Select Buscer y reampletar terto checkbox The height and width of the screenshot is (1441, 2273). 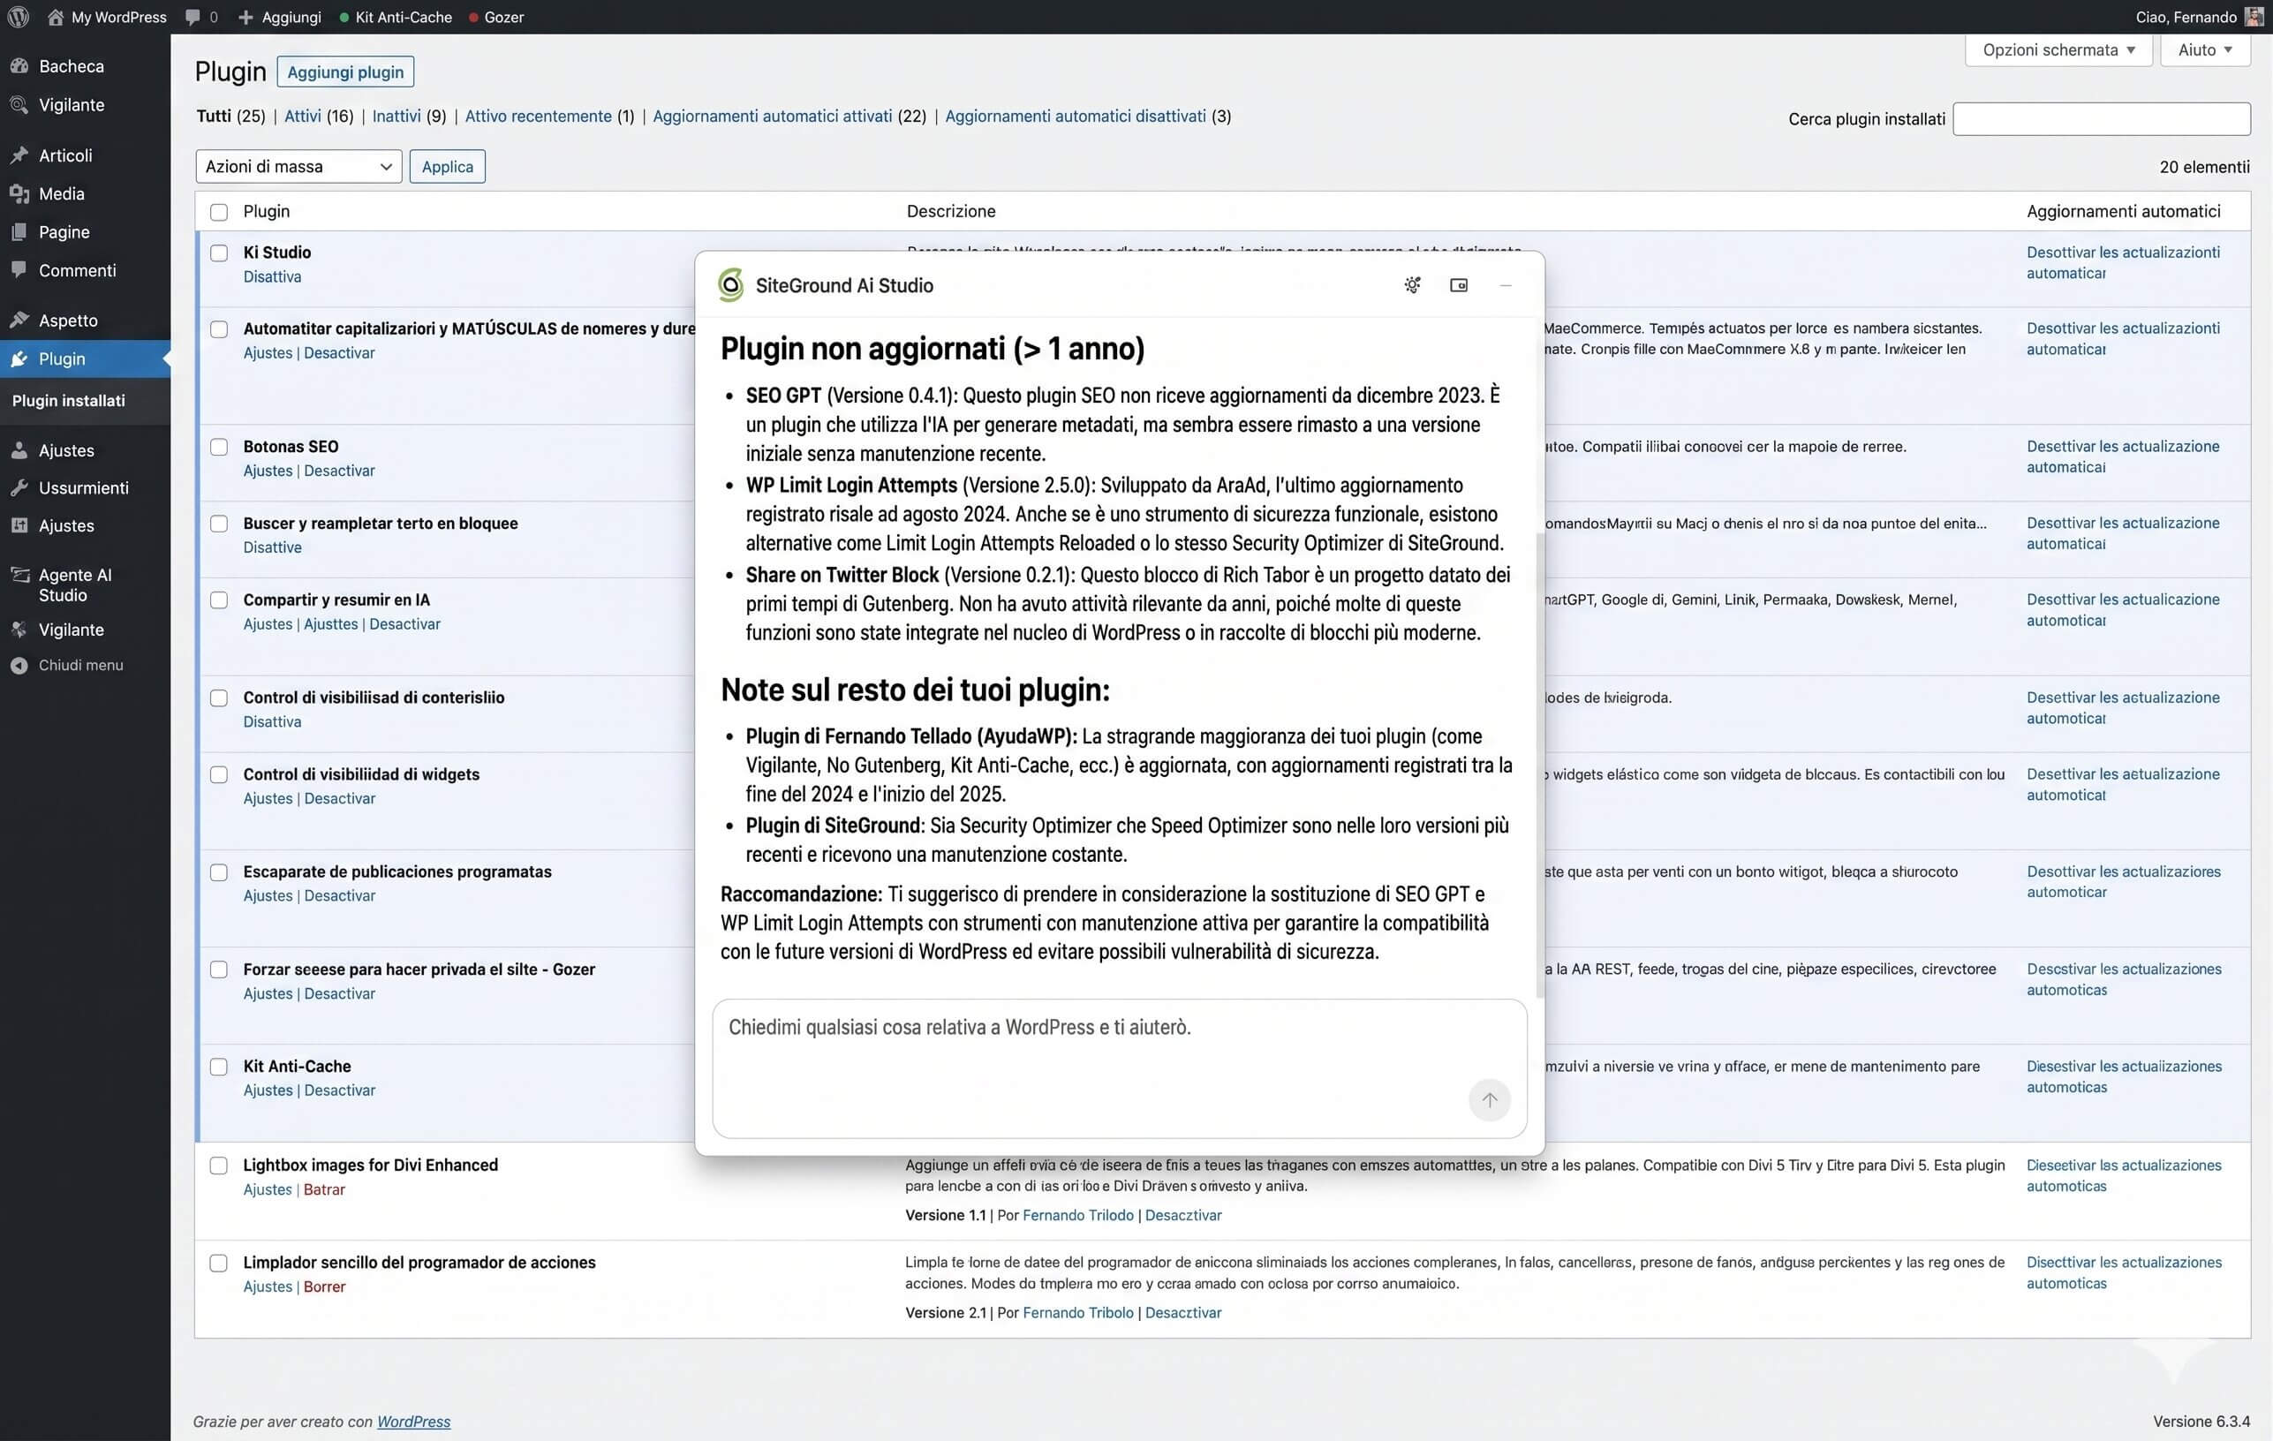[x=219, y=524]
